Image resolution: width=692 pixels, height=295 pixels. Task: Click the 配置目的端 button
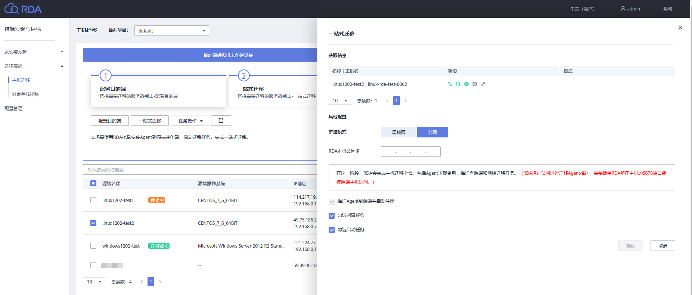tap(110, 121)
